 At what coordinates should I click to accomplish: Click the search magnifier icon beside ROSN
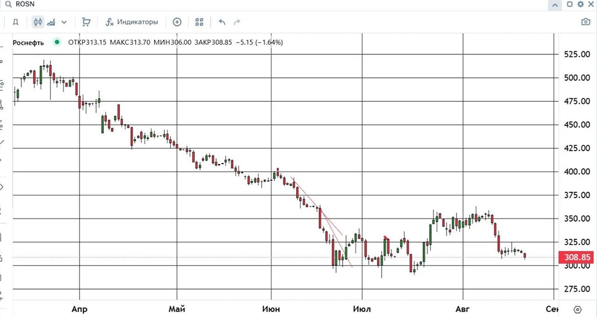click(x=8, y=4)
